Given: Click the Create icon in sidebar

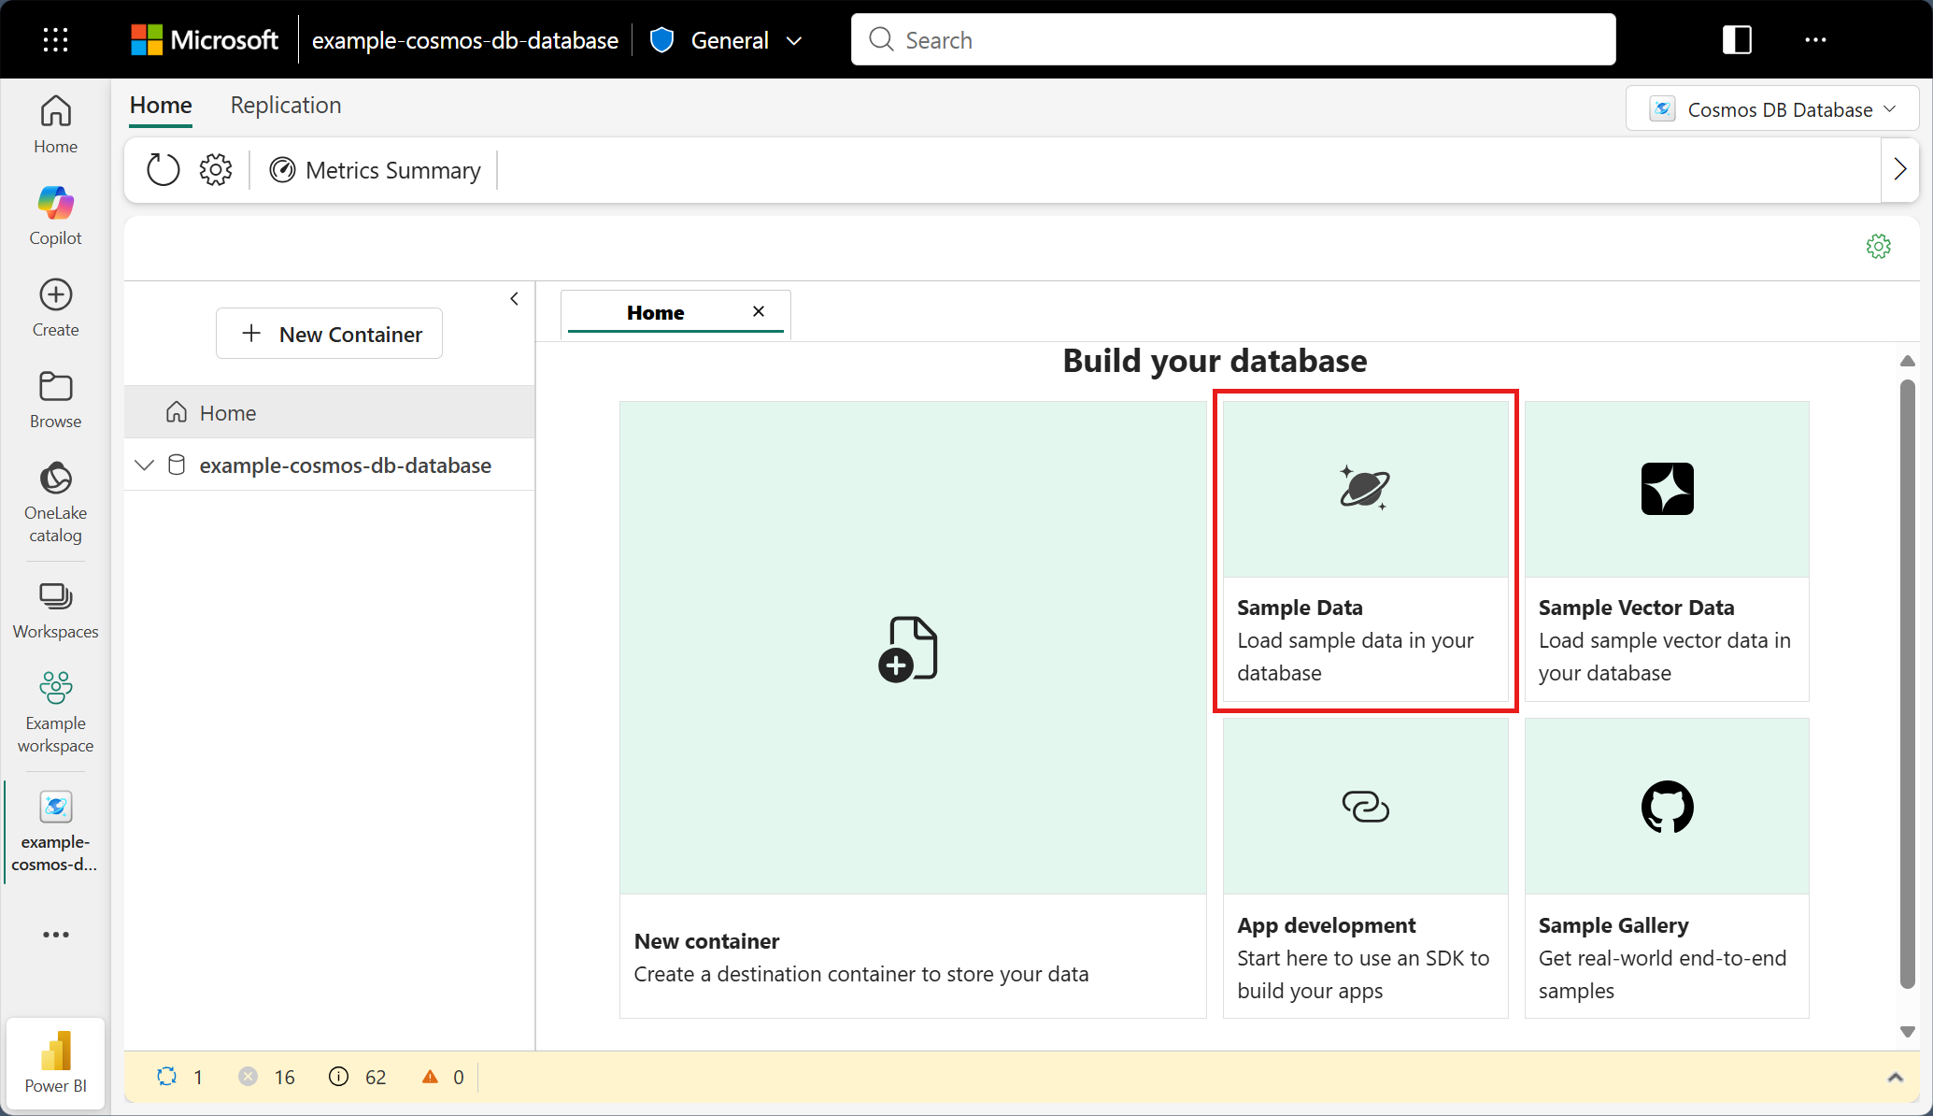Looking at the screenshot, I should [x=55, y=307].
